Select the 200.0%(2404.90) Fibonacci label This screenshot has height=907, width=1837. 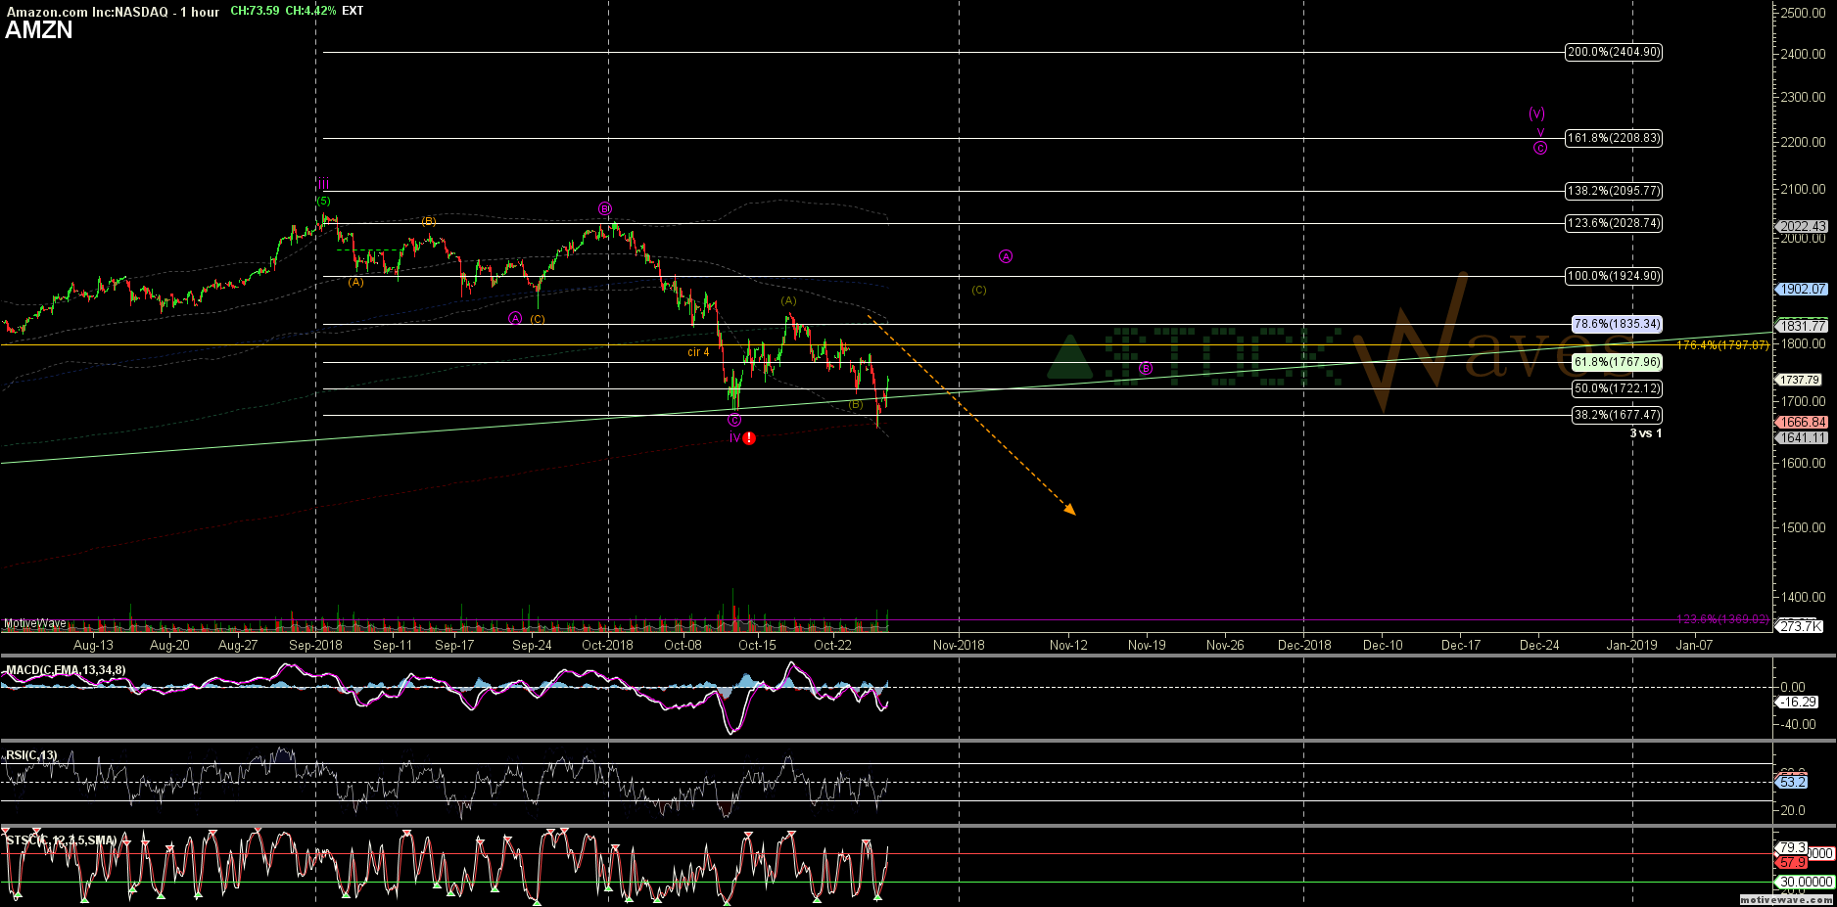1614,52
